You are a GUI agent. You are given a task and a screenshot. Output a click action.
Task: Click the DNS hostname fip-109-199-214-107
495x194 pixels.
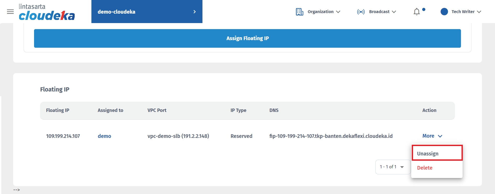coord(331,136)
